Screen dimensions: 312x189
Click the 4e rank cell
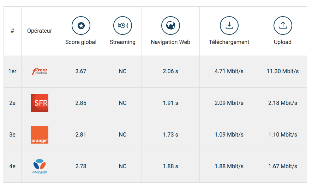[x=12, y=166]
